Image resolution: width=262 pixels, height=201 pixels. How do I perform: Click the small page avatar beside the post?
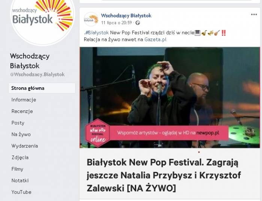click(91, 19)
